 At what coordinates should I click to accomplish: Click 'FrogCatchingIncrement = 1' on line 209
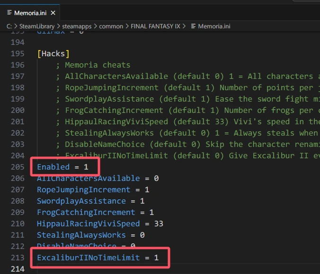pos(95,213)
